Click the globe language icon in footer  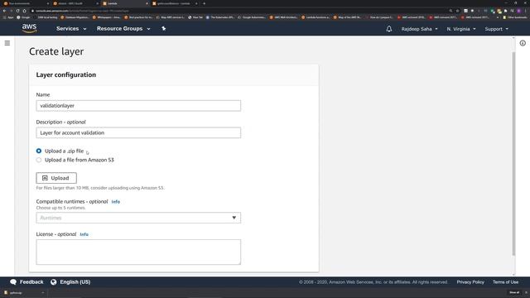coord(53,281)
